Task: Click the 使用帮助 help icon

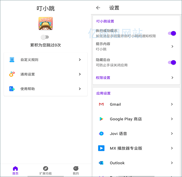Action: tap(12, 89)
